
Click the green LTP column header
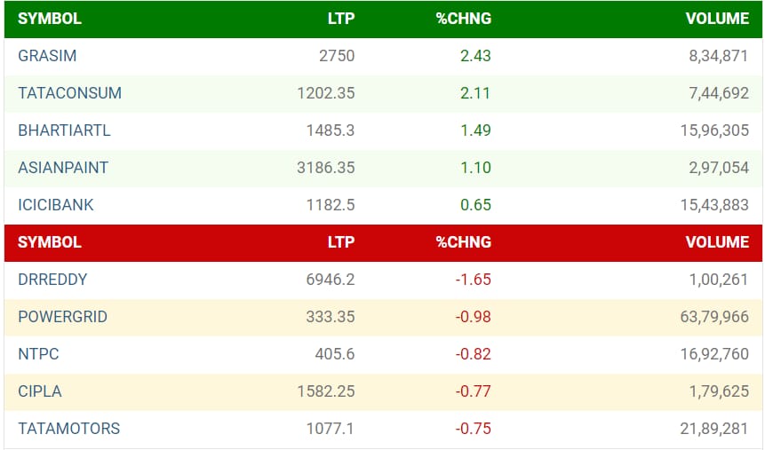(x=341, y=19)
